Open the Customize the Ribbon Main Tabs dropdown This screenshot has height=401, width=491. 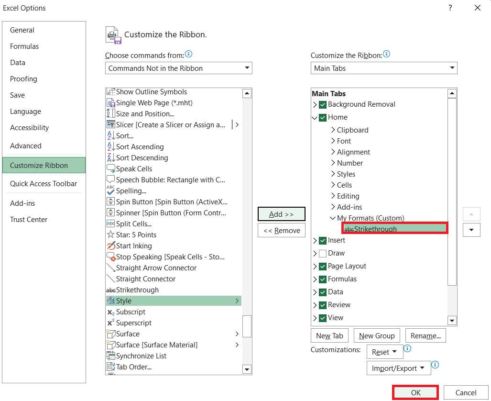384,68
